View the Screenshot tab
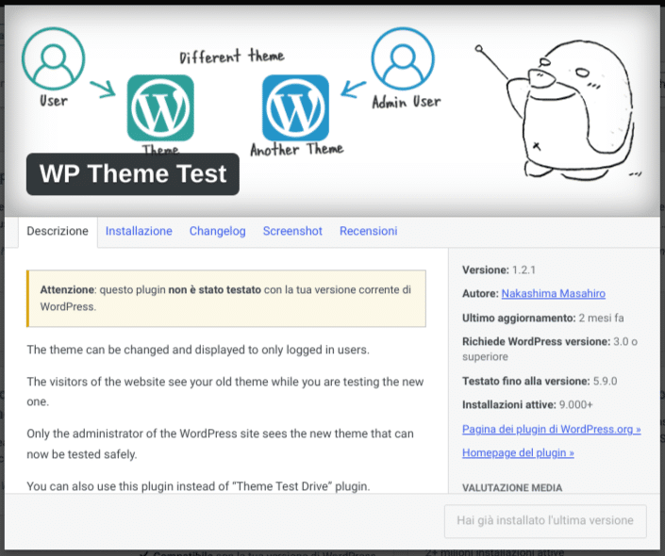The width and height of the screenshot is (665, 556). click(x=292, y=231)
